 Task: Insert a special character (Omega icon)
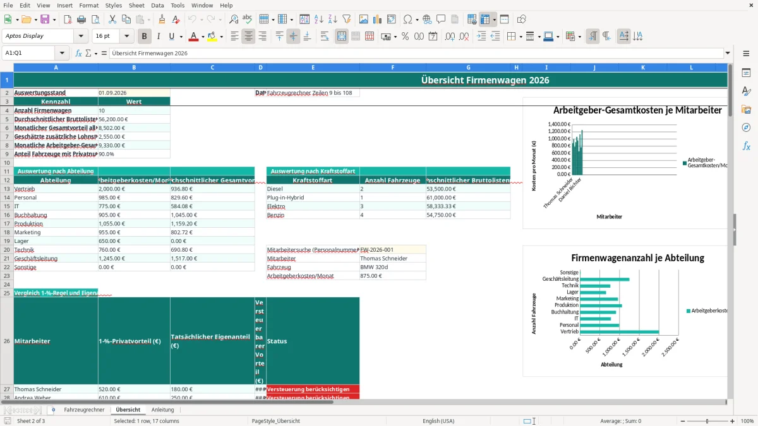pyautogui.click(x=407, y=20)
